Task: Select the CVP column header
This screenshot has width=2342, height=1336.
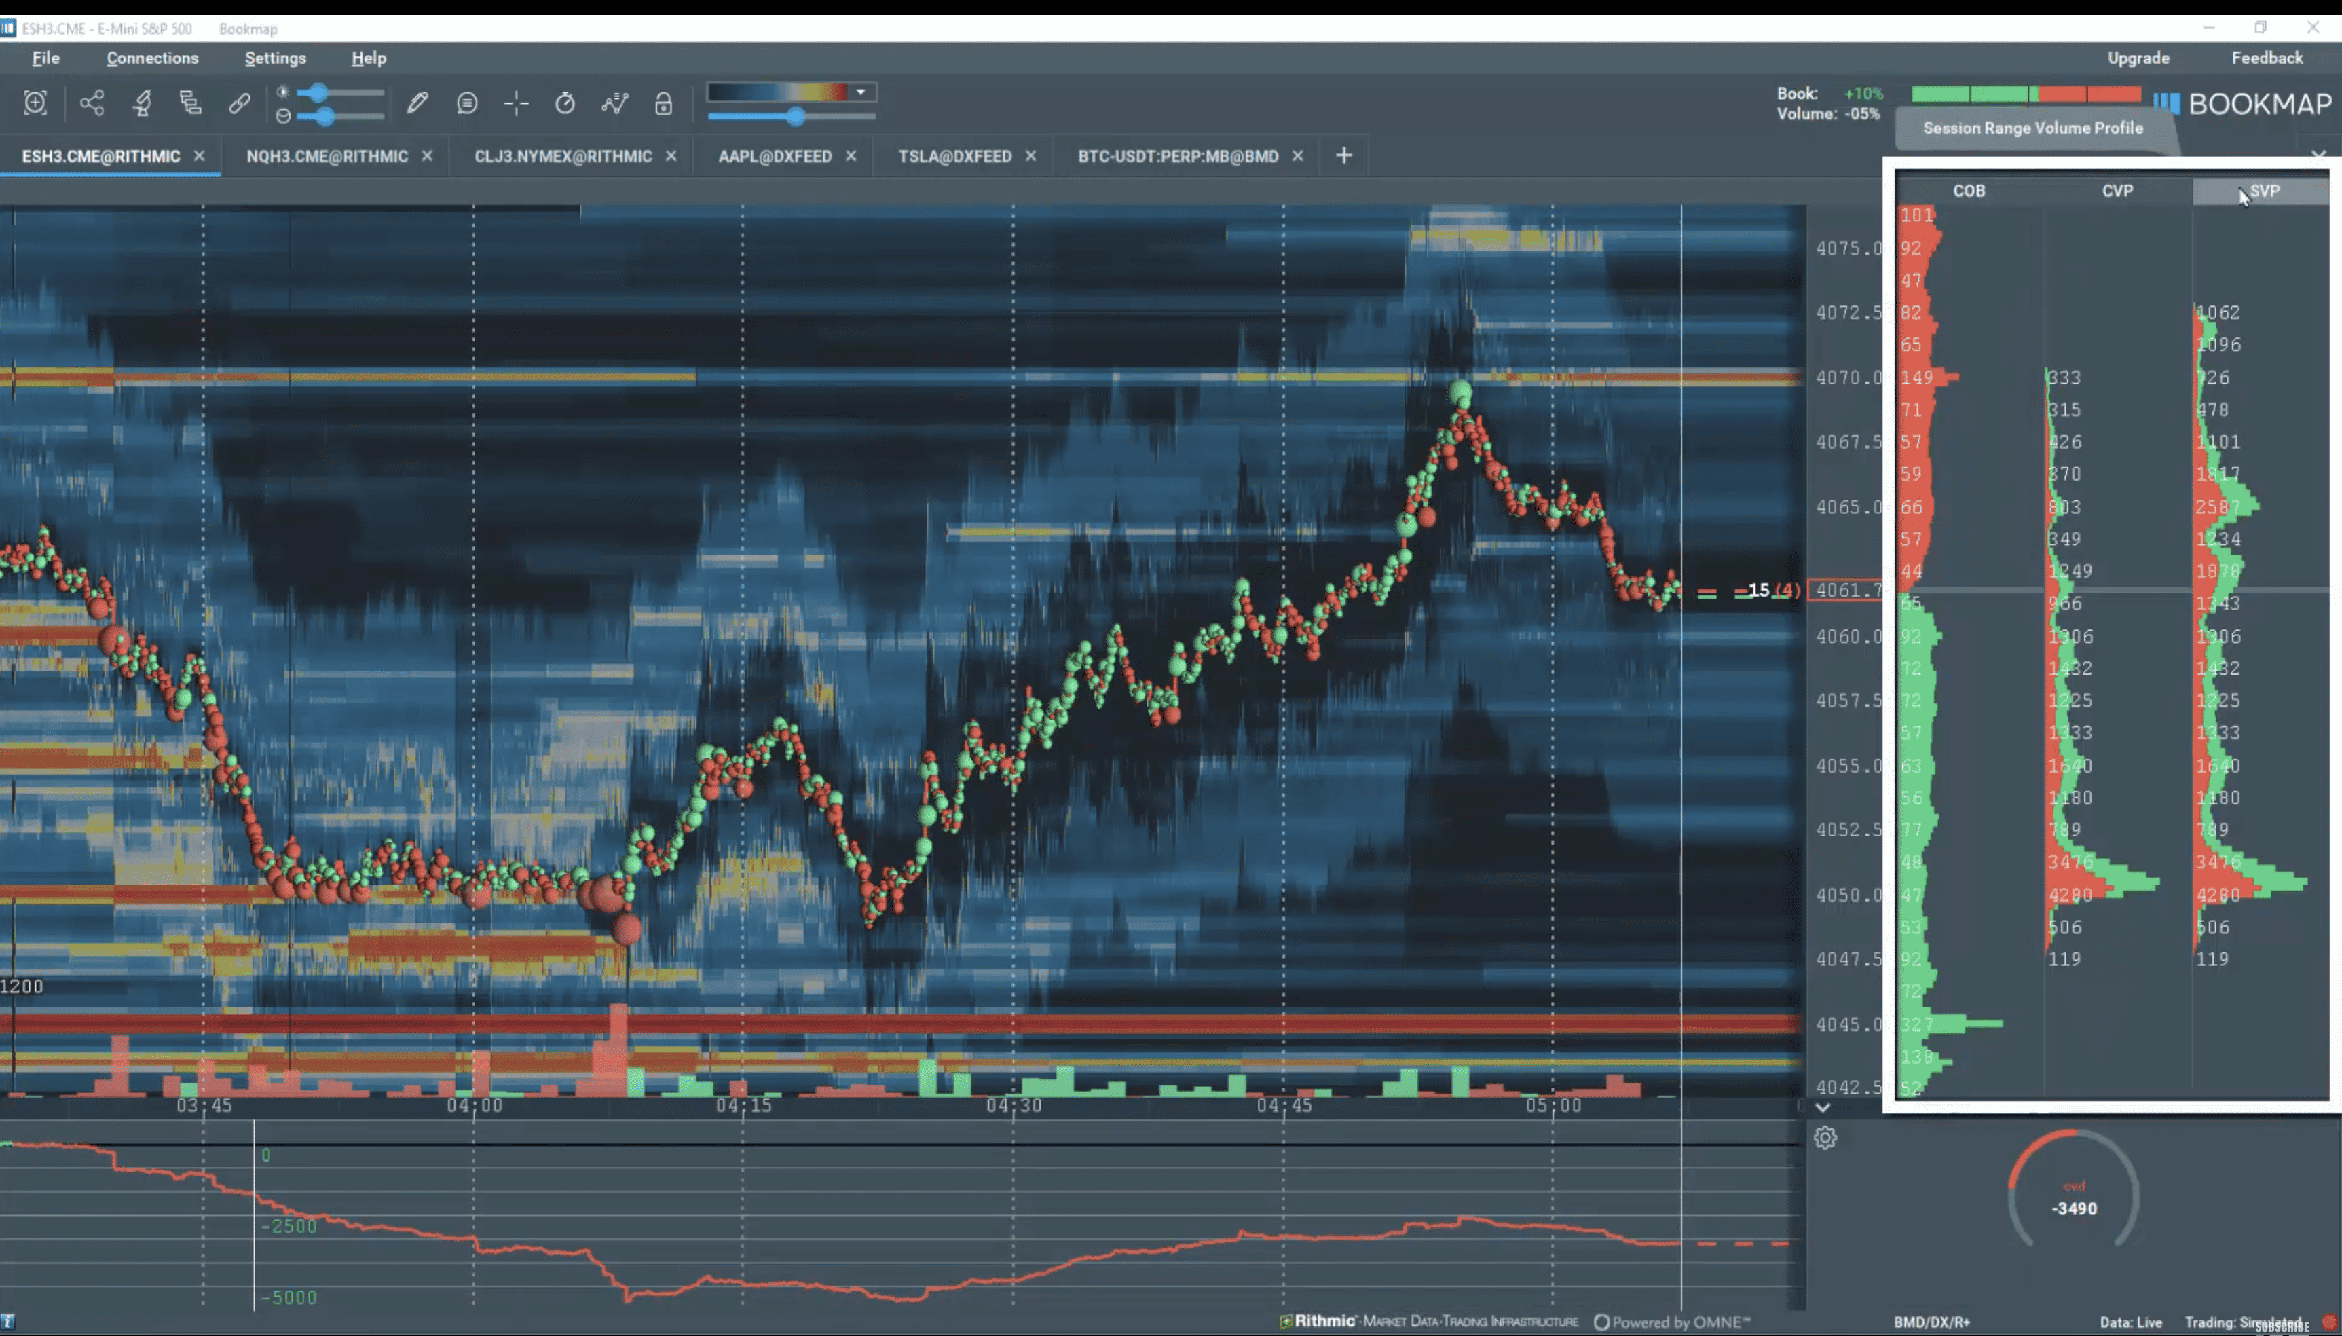Action: pos(2117,191)
